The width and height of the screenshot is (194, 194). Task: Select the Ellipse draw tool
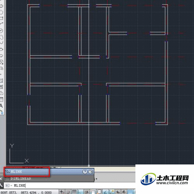(x=1, y=49)
